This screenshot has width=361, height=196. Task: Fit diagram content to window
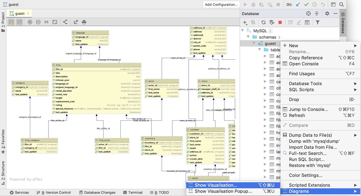click(x=55, y=22)
